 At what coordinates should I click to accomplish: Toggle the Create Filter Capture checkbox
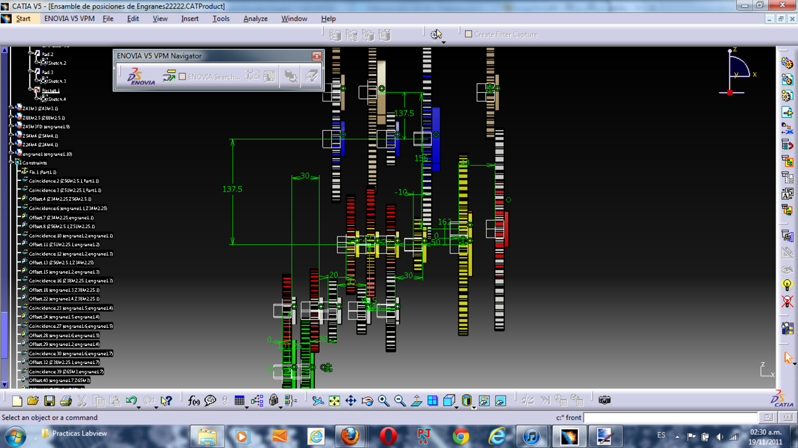point(469,34)
